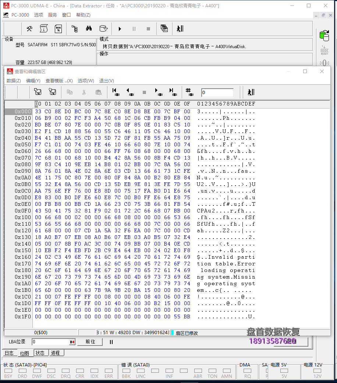This screenshot has height=383, width=337.
Task: Open the 选项 menu in main window
Action: (38, 15)
